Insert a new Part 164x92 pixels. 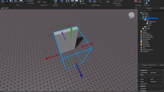coord(62,1)
